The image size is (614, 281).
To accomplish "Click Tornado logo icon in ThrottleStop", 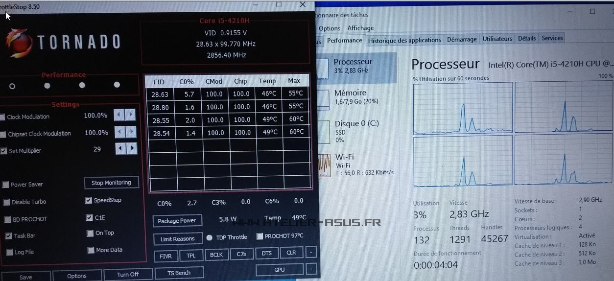I will (x=19, y=43).
